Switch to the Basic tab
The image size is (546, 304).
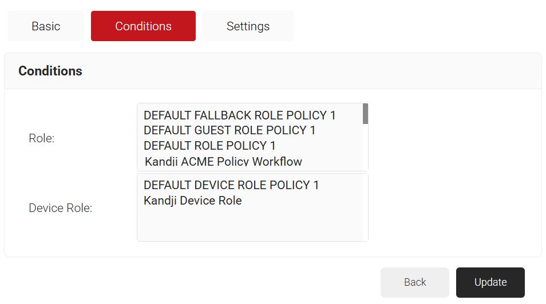click(46, 26)
